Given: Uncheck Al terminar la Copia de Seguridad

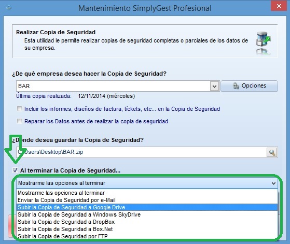Looking at the screenshot, I should point(15,170).
